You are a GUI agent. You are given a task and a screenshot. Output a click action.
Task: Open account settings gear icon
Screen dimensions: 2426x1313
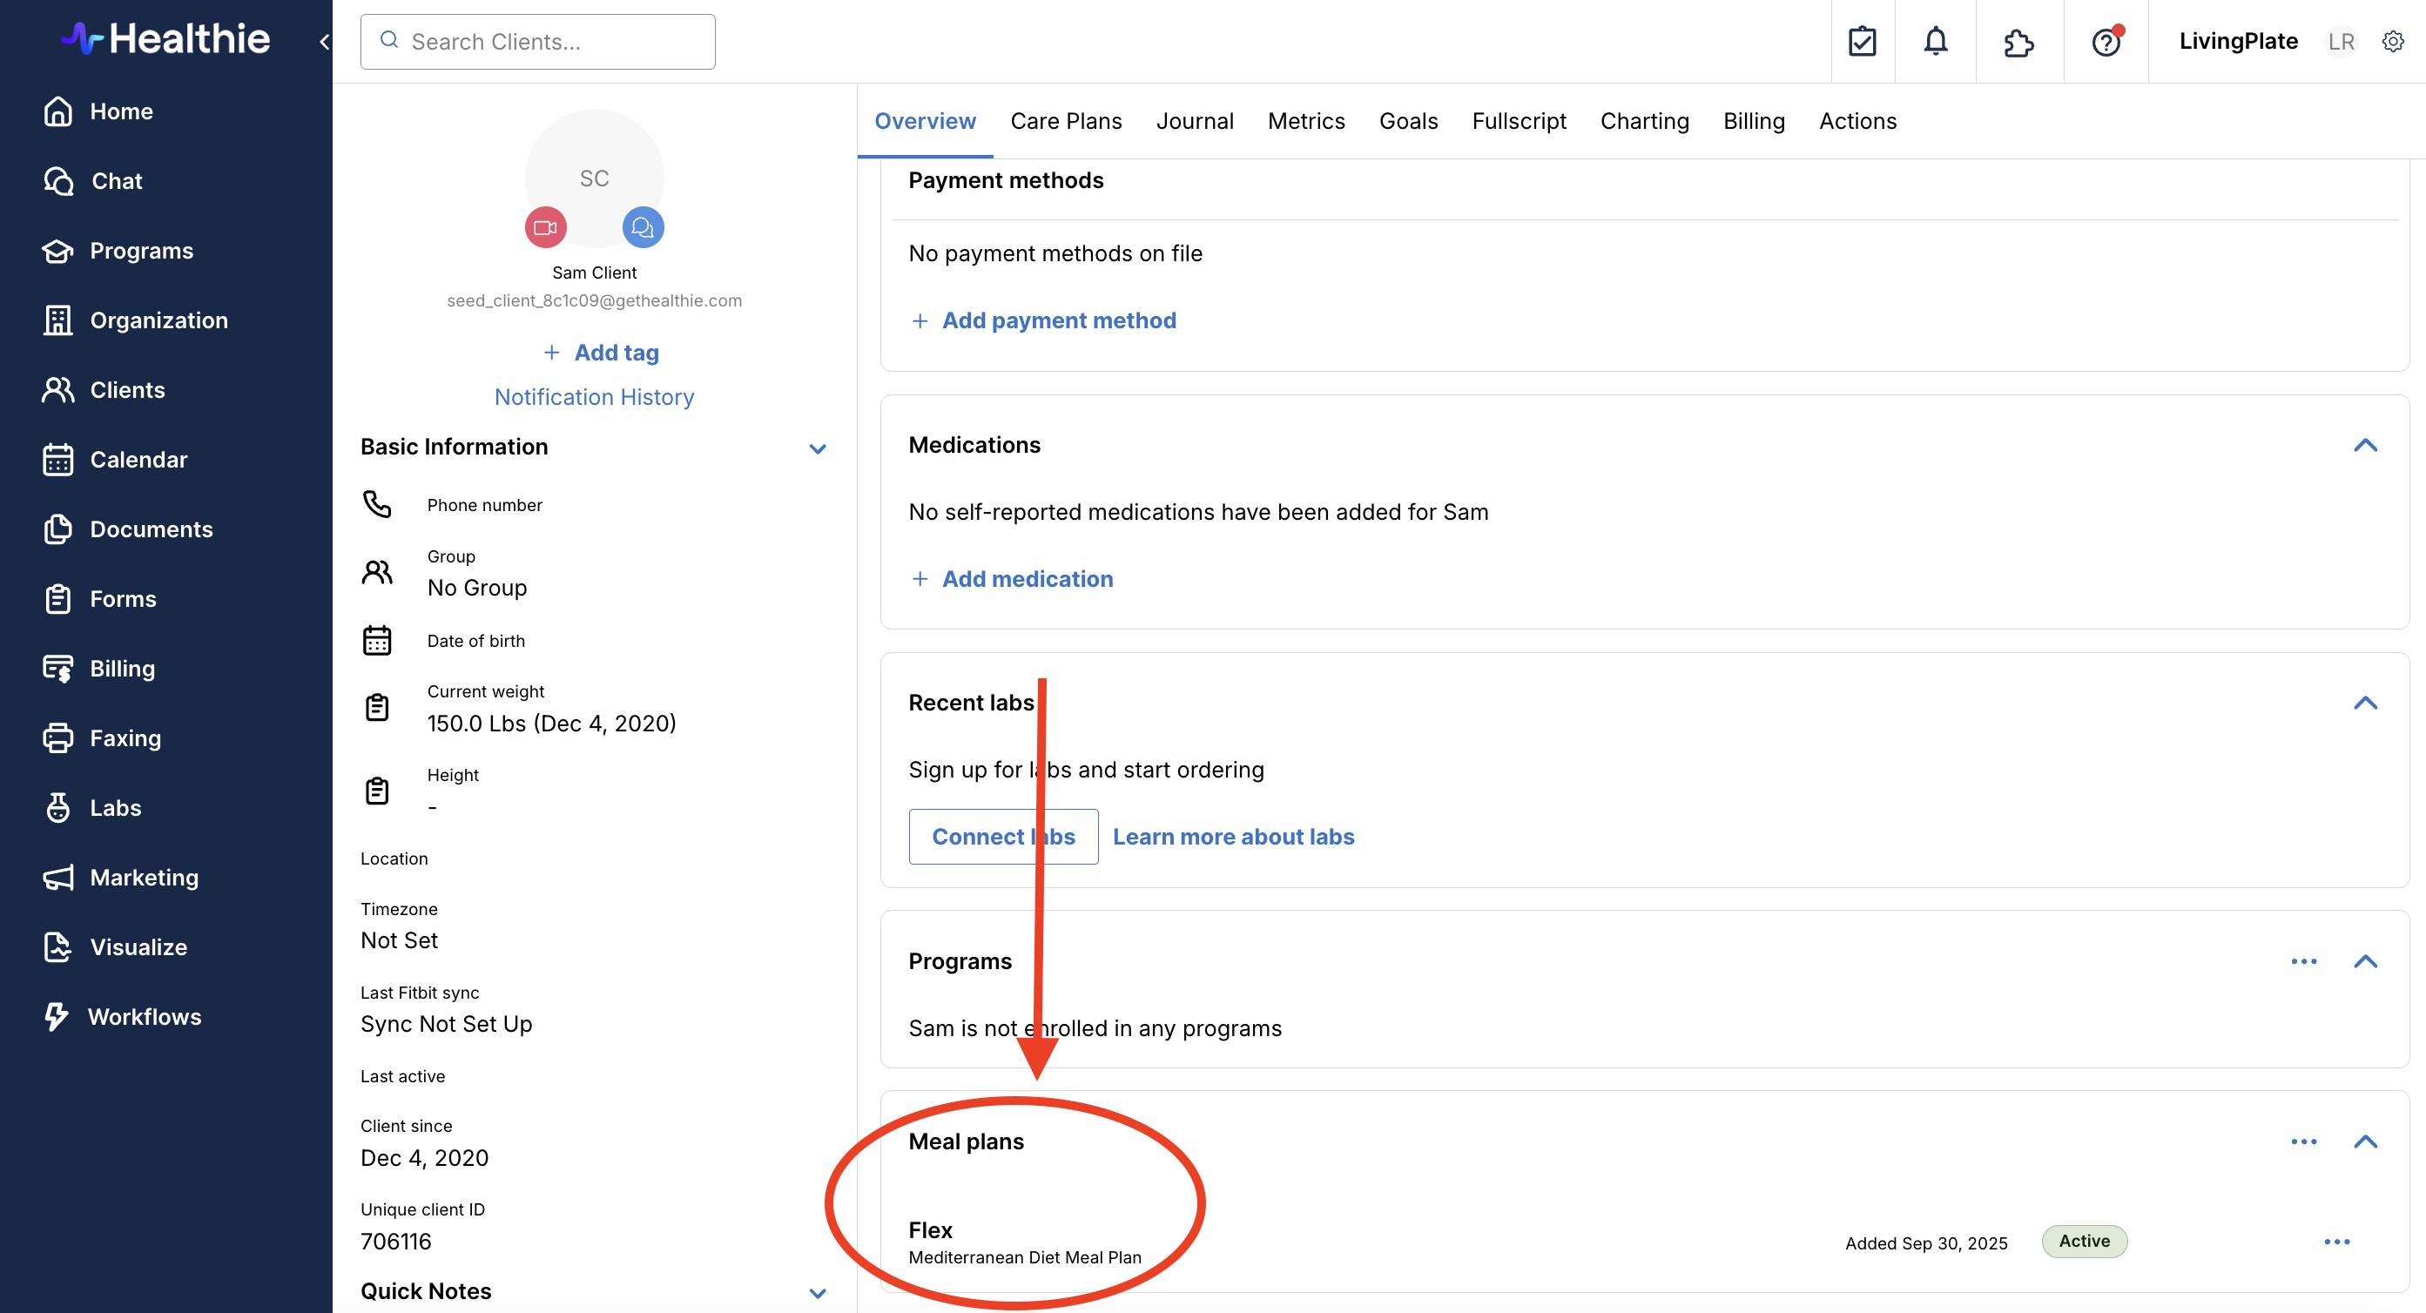[x=2392, y=42]
